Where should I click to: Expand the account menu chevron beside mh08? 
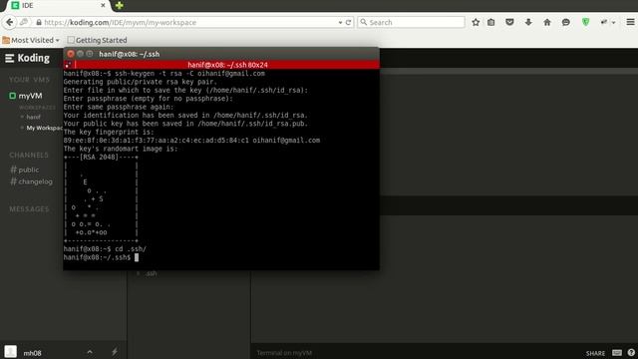[90, 352]
